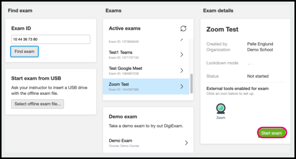Screen dimensions: 296x159
Task: Select the Zoom label under webcam icon
Action: click(221, 118)
